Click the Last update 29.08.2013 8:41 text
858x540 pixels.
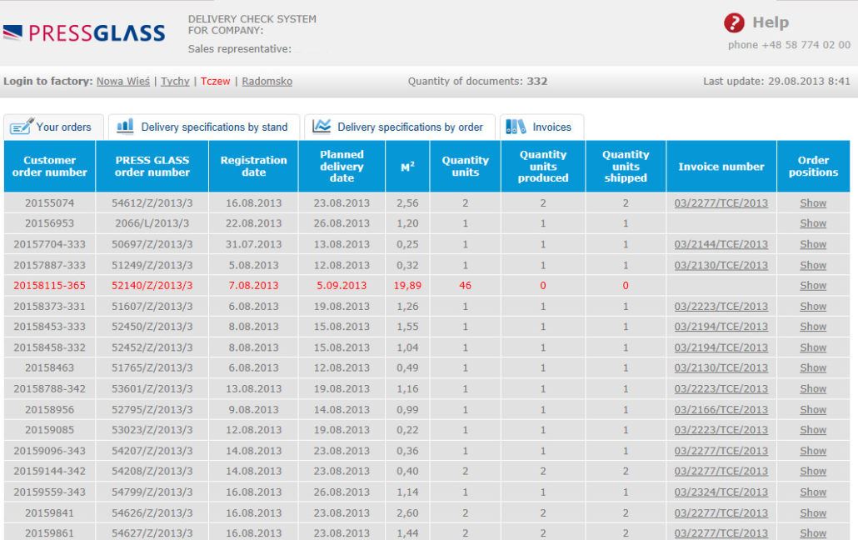[776, 81]
